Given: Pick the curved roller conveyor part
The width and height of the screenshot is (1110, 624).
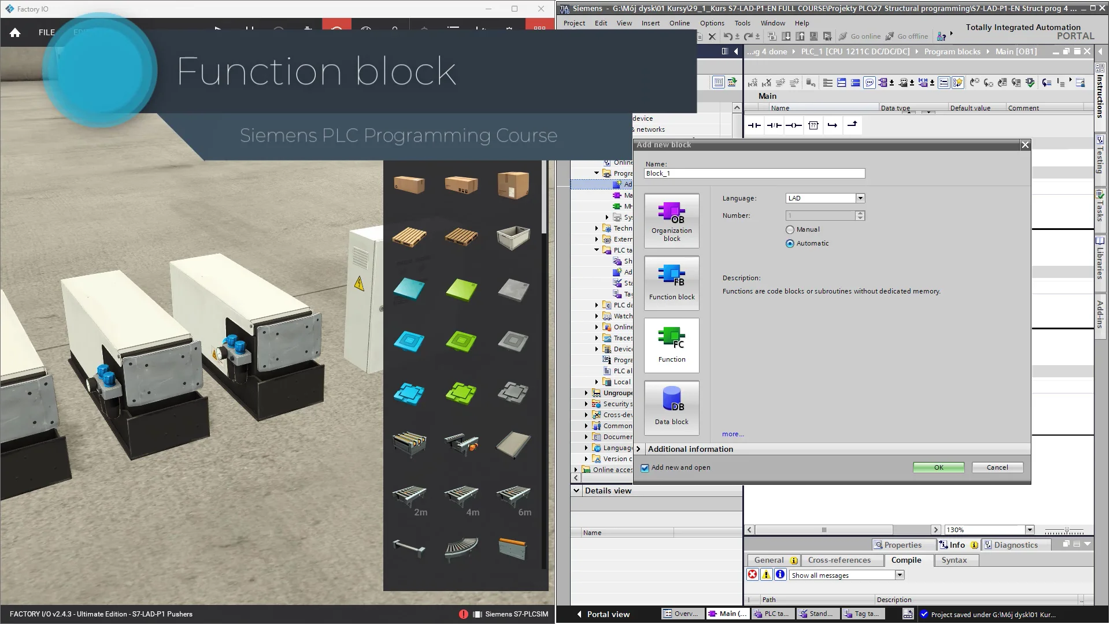Looking at the screenshot, I should 461,549.
